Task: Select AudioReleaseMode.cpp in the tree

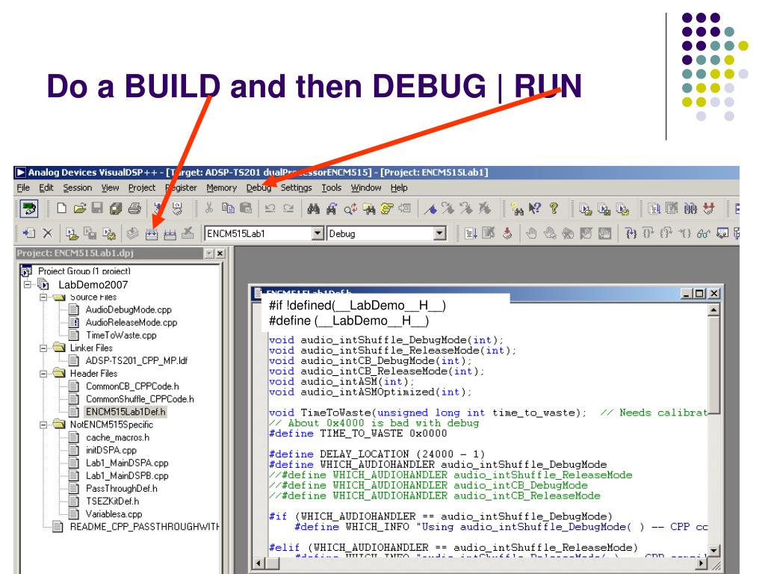Action: 131,323
